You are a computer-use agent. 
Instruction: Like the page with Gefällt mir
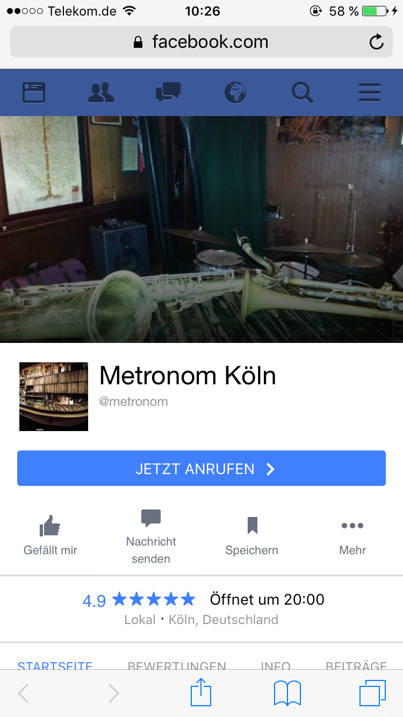[x=51, y=535]
